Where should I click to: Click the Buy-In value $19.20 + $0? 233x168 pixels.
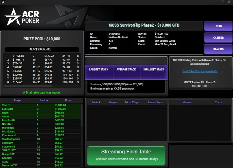[161, 34]
